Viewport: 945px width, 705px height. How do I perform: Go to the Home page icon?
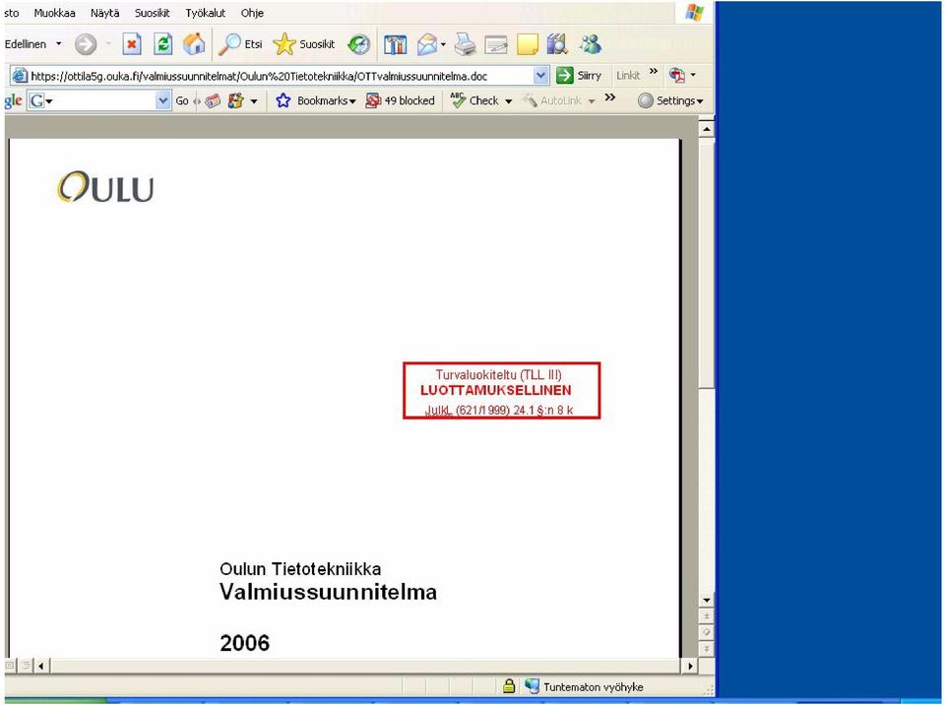[x=194, y=44]
